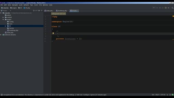Click the Debug button in the toolbar
This screenshot has width=174, height=98.
tap(160, 8)
